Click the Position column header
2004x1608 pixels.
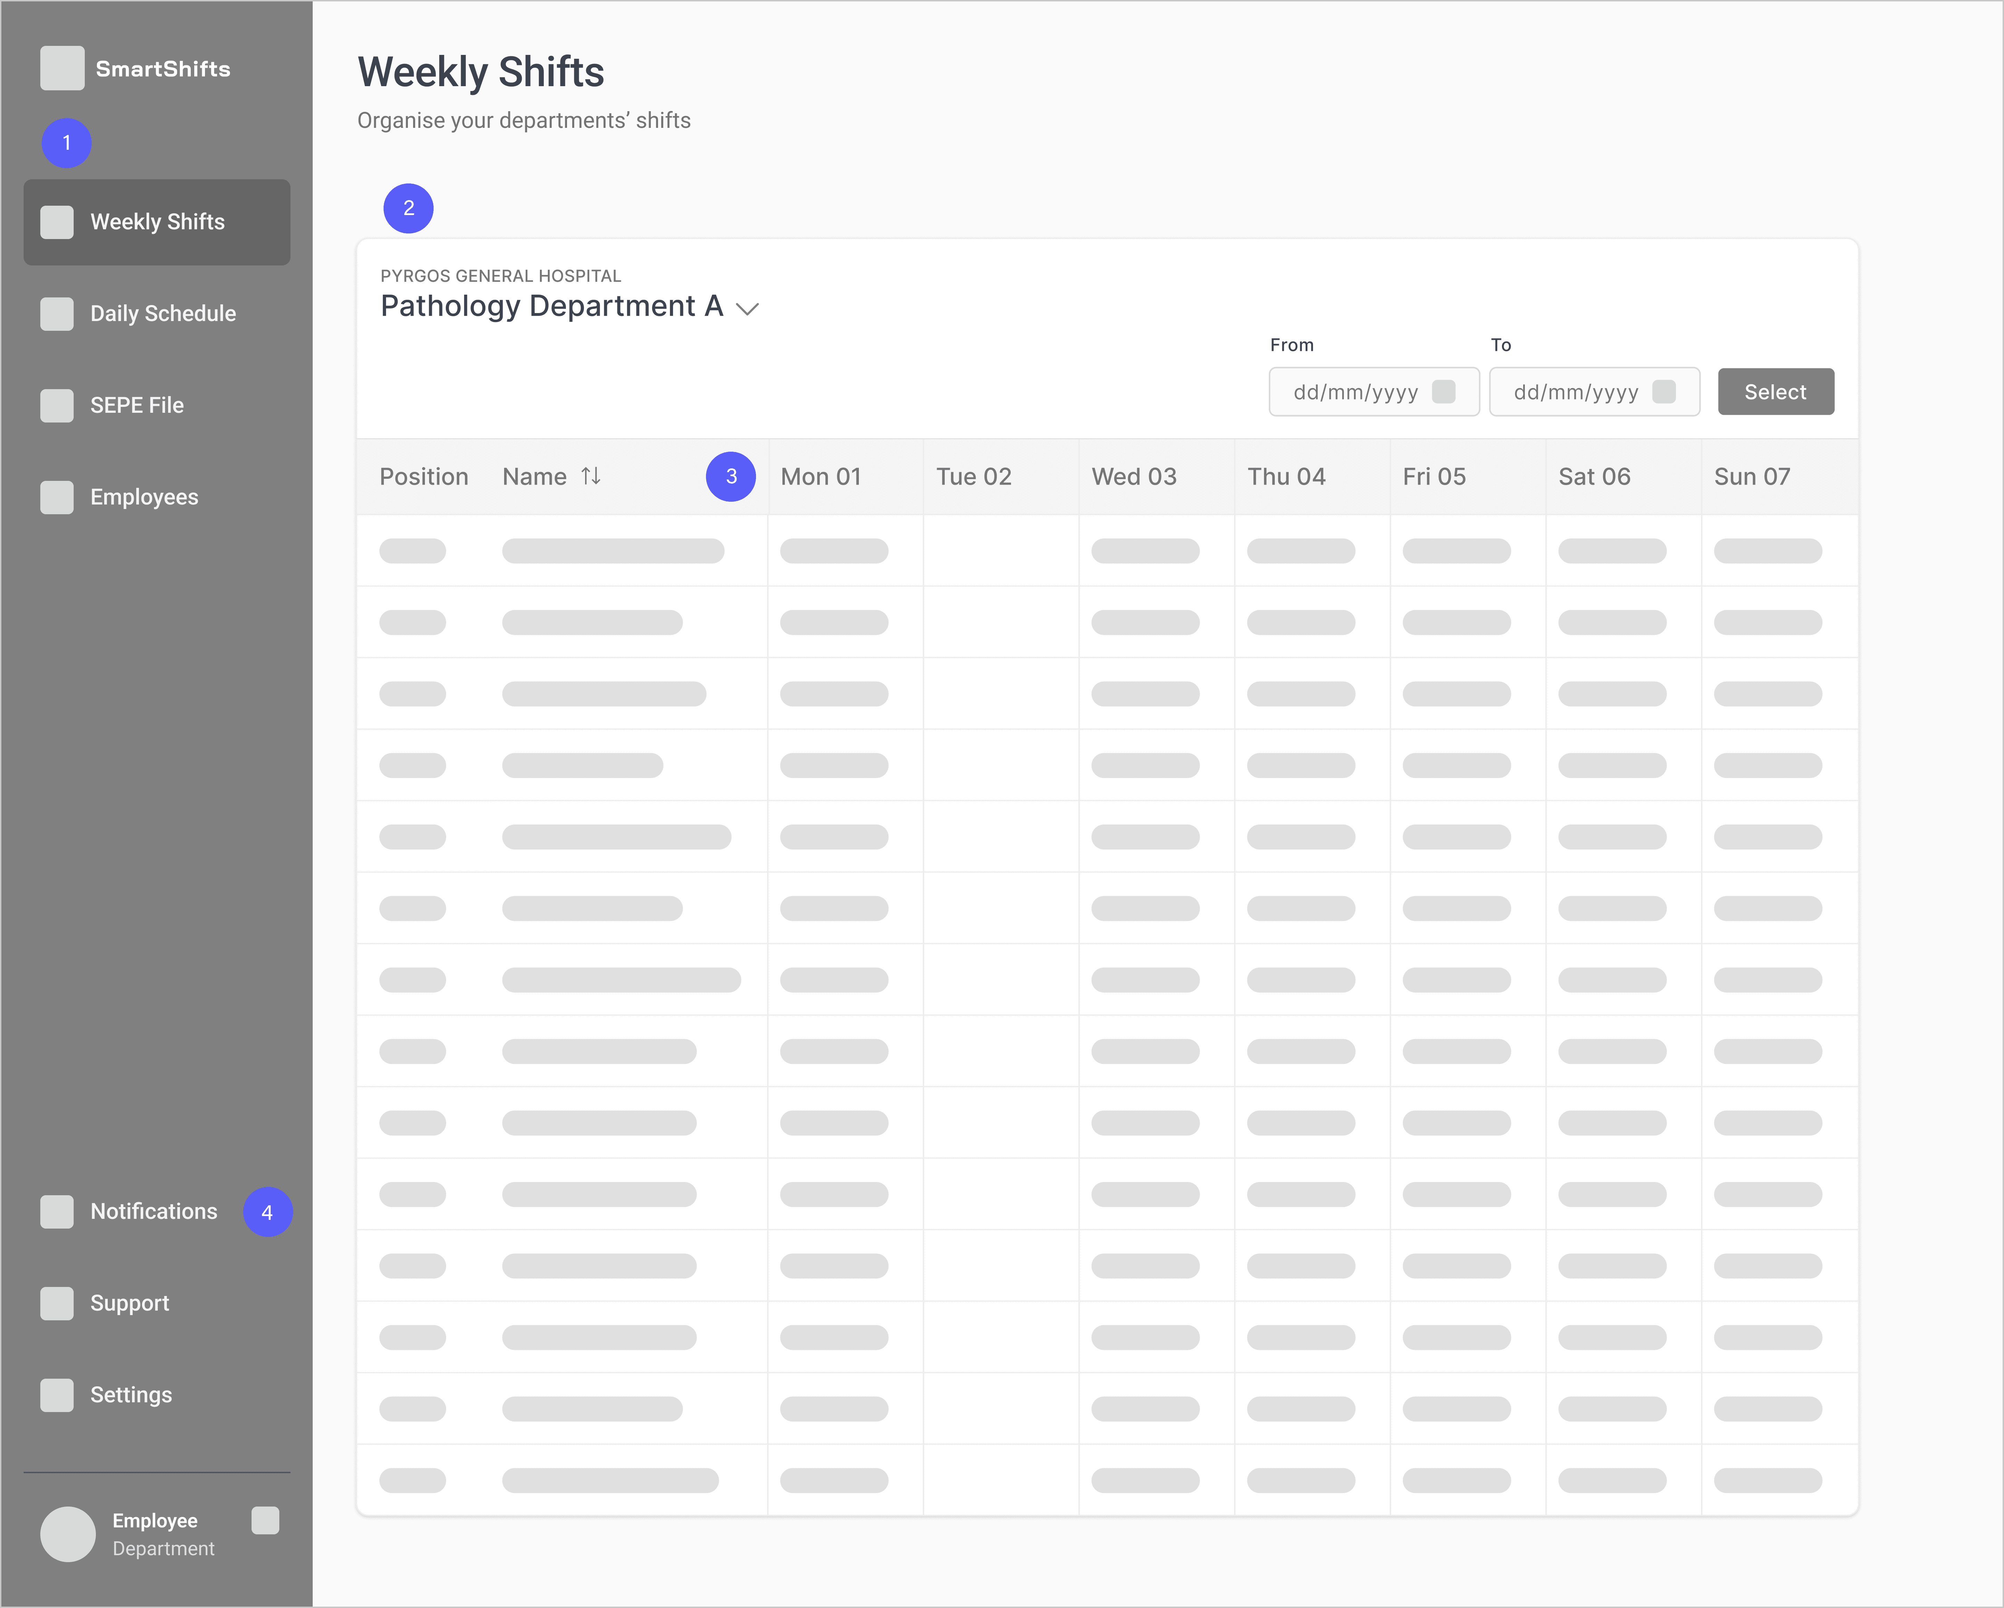tap(424, 477)
